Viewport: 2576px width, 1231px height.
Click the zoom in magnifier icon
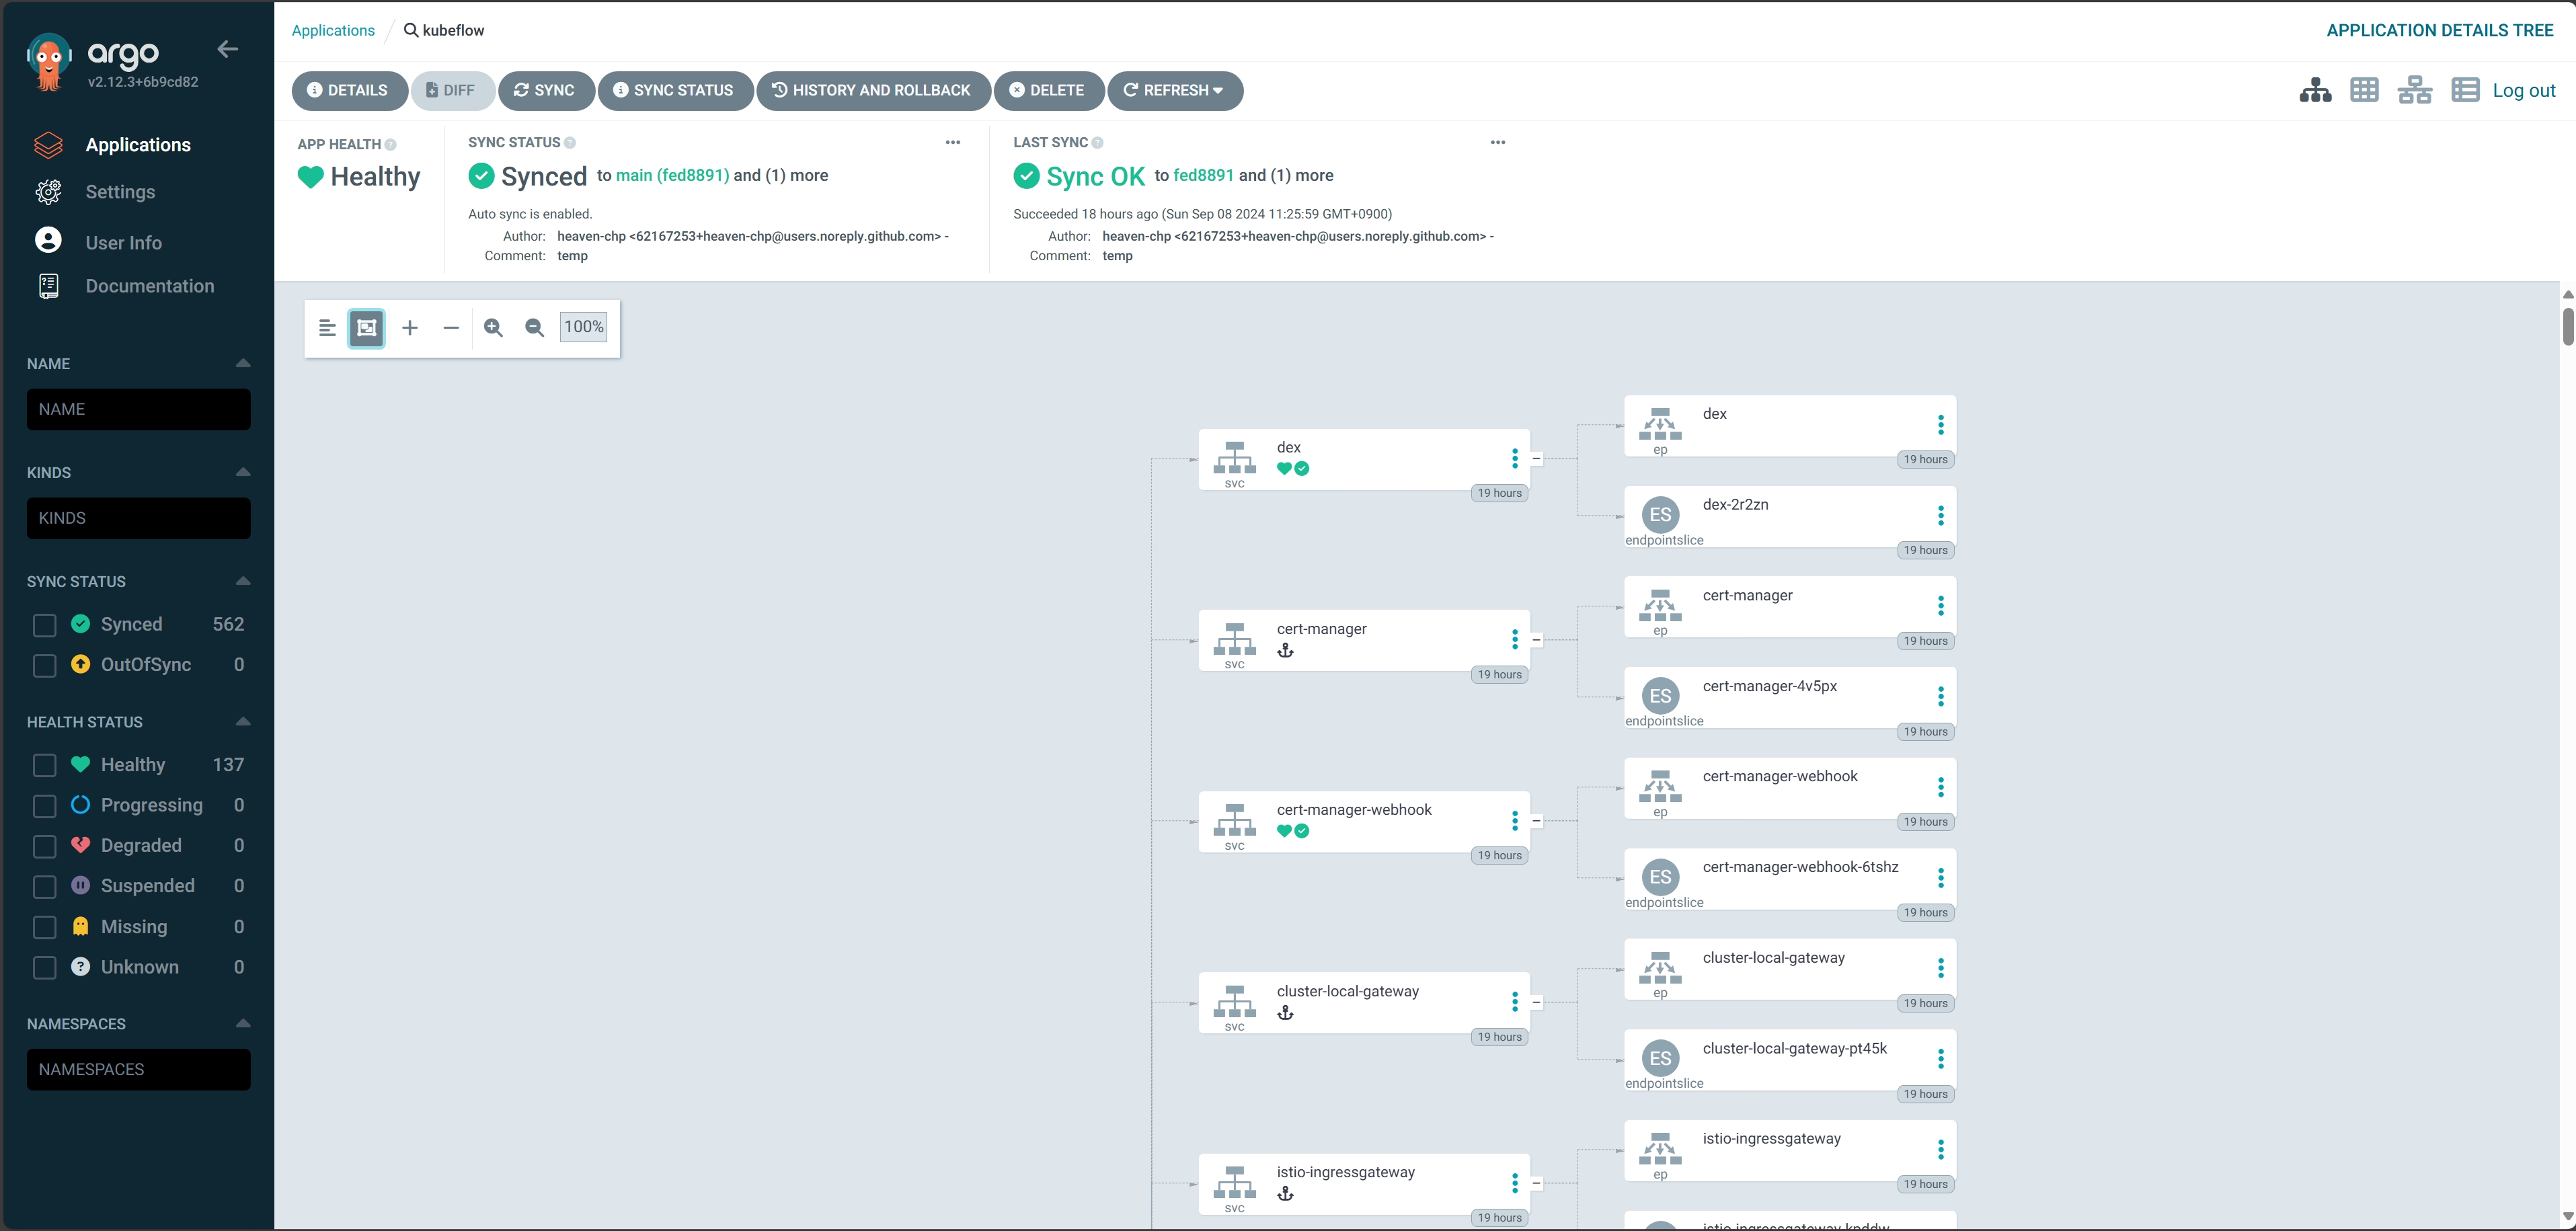(x=493, y=327)
